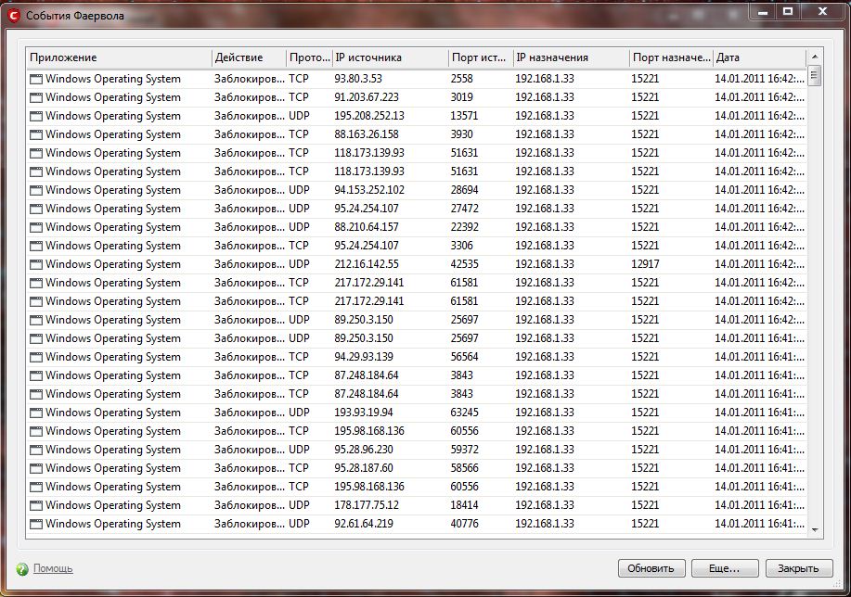Screen dimensions: 851x597
Task: Click the application icon in row with IP 212.16.142.55
Action: (36, 264)
